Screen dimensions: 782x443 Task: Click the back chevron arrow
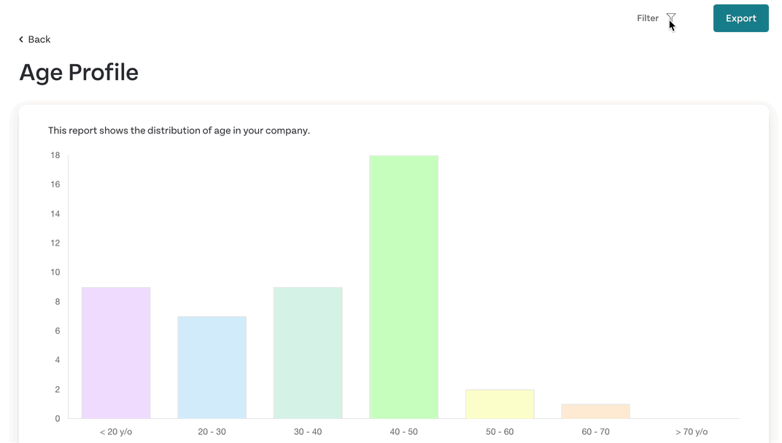click(x=20, y=39)
